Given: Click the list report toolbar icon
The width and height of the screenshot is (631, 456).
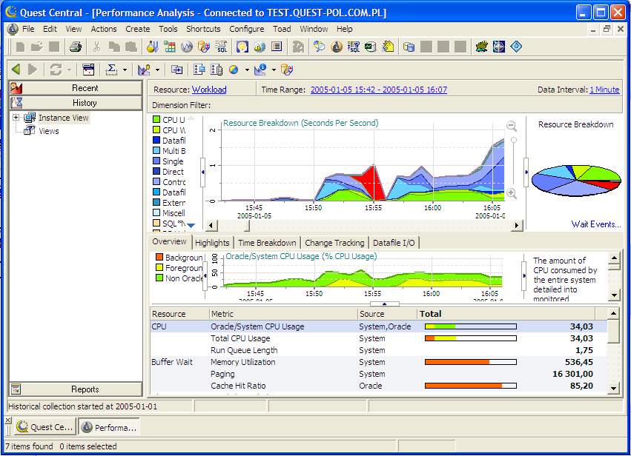Looking at the screenshot, I should pyautogui.click(x=277, y=47).
